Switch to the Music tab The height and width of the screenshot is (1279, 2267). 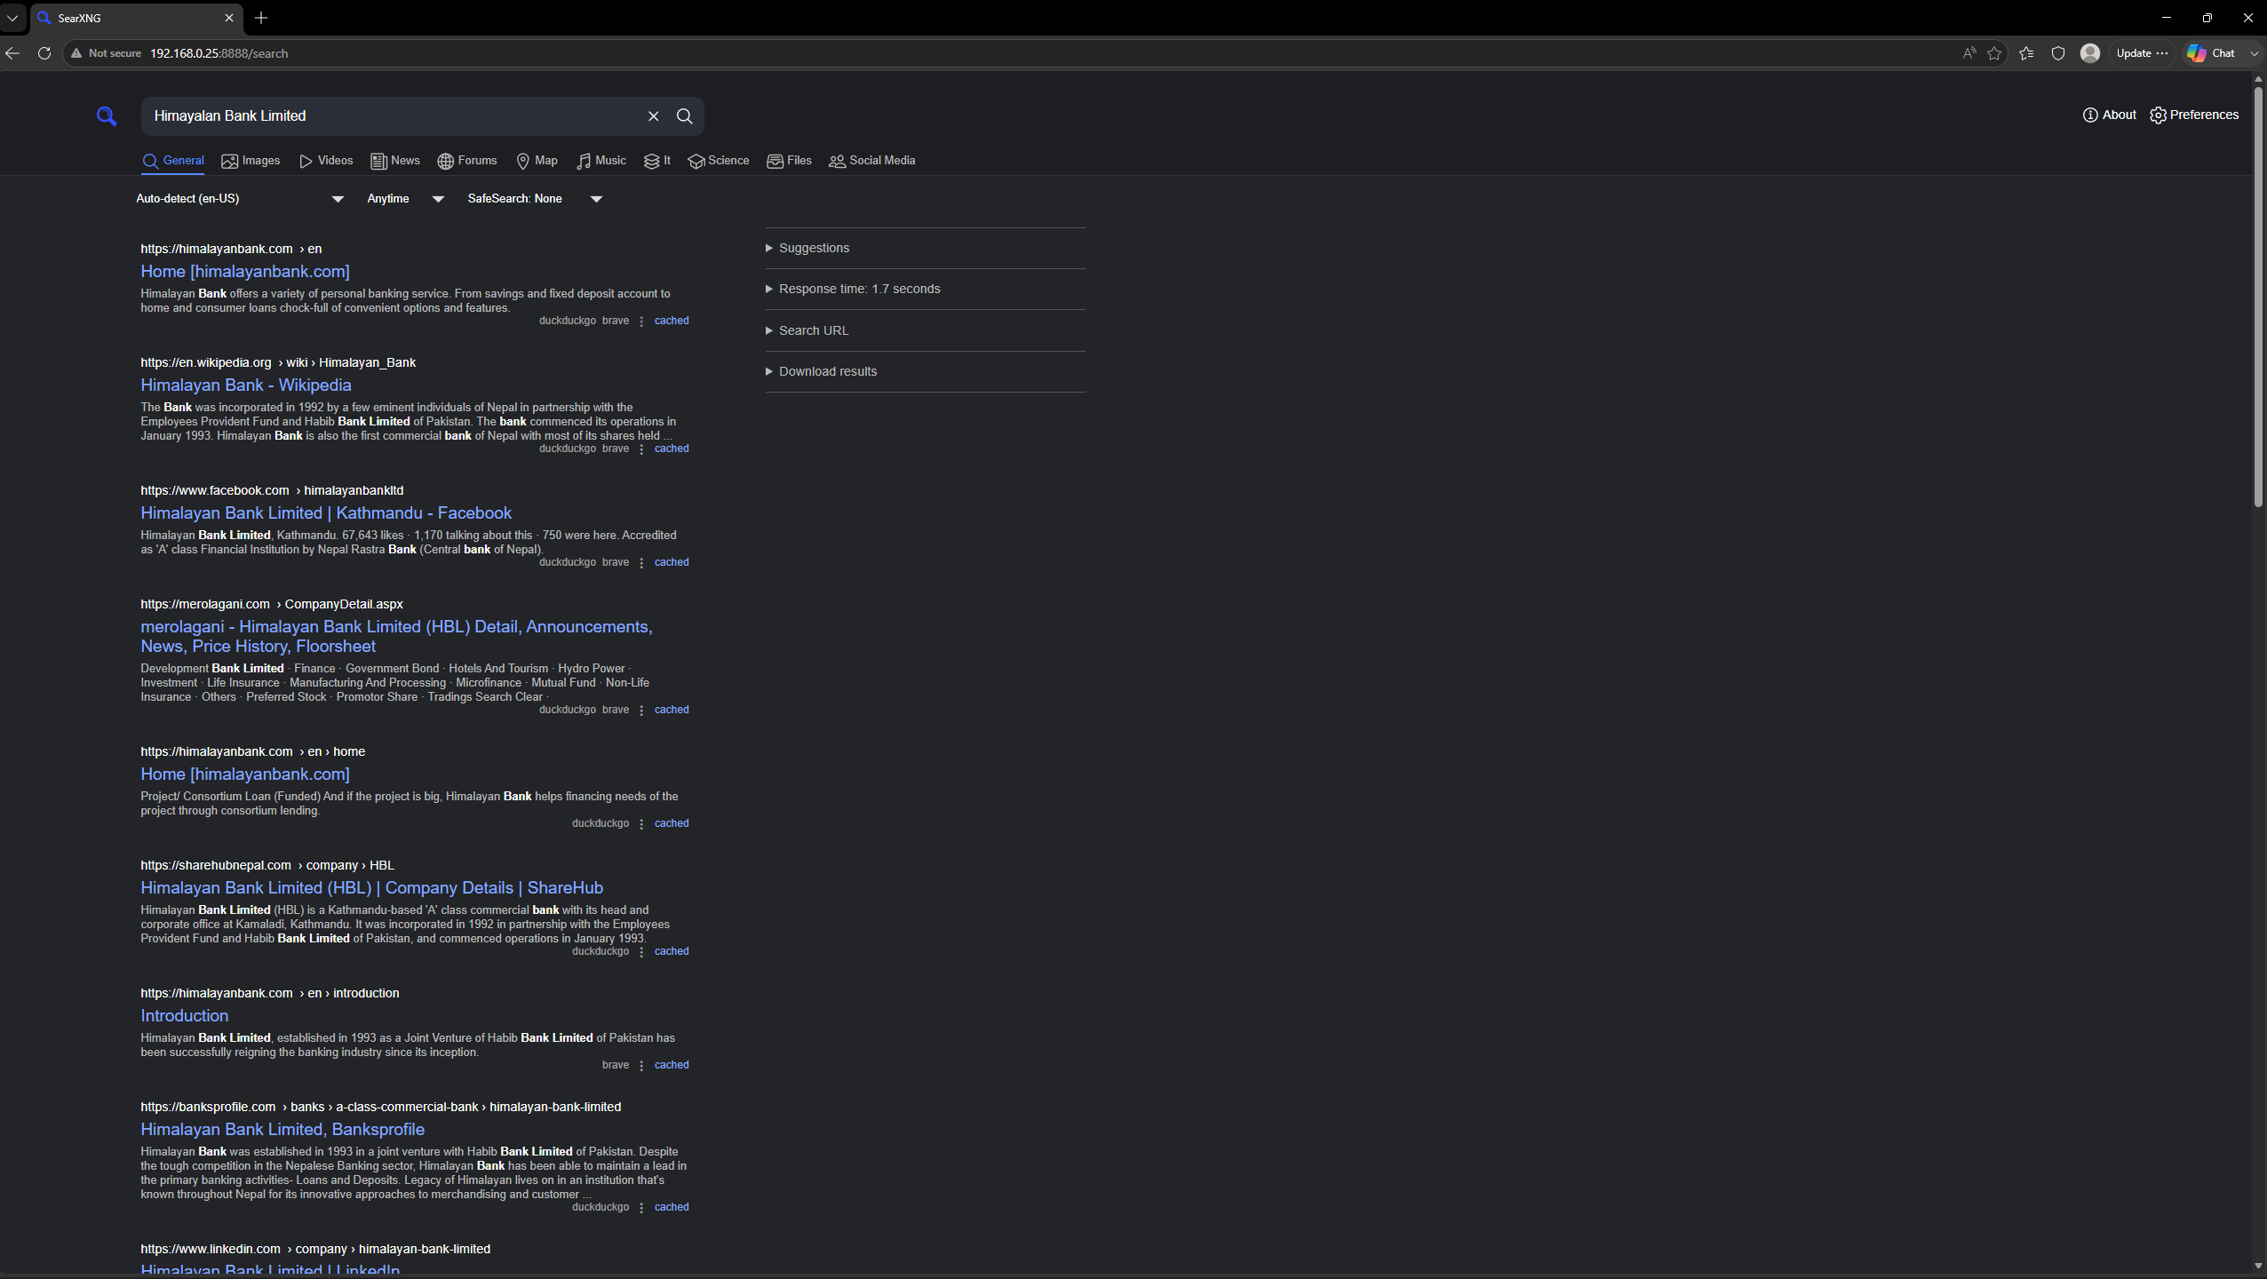(601, 161)
